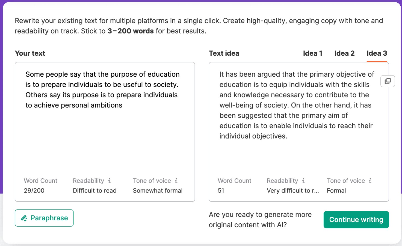Open the Tone of voice info icon under Text idea
The width and height of the screenshot is (402, 246).
click(370, 181)
